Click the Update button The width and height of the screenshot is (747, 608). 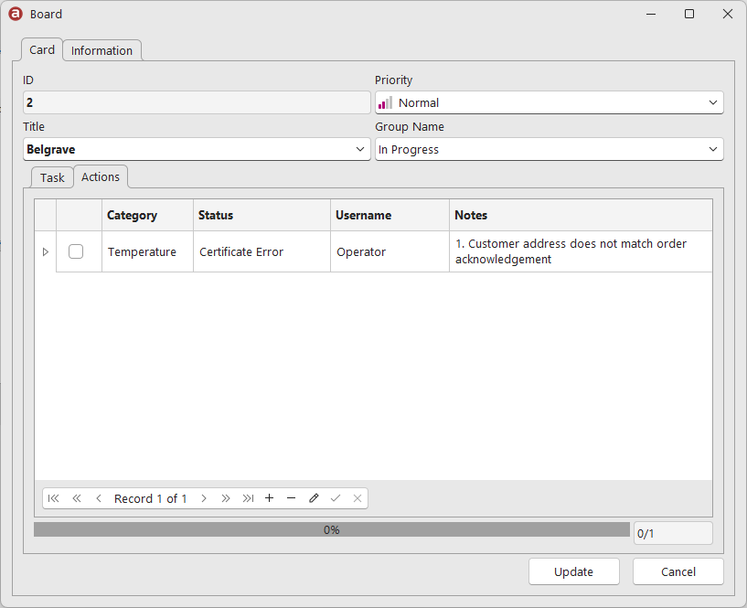(573, 571)
